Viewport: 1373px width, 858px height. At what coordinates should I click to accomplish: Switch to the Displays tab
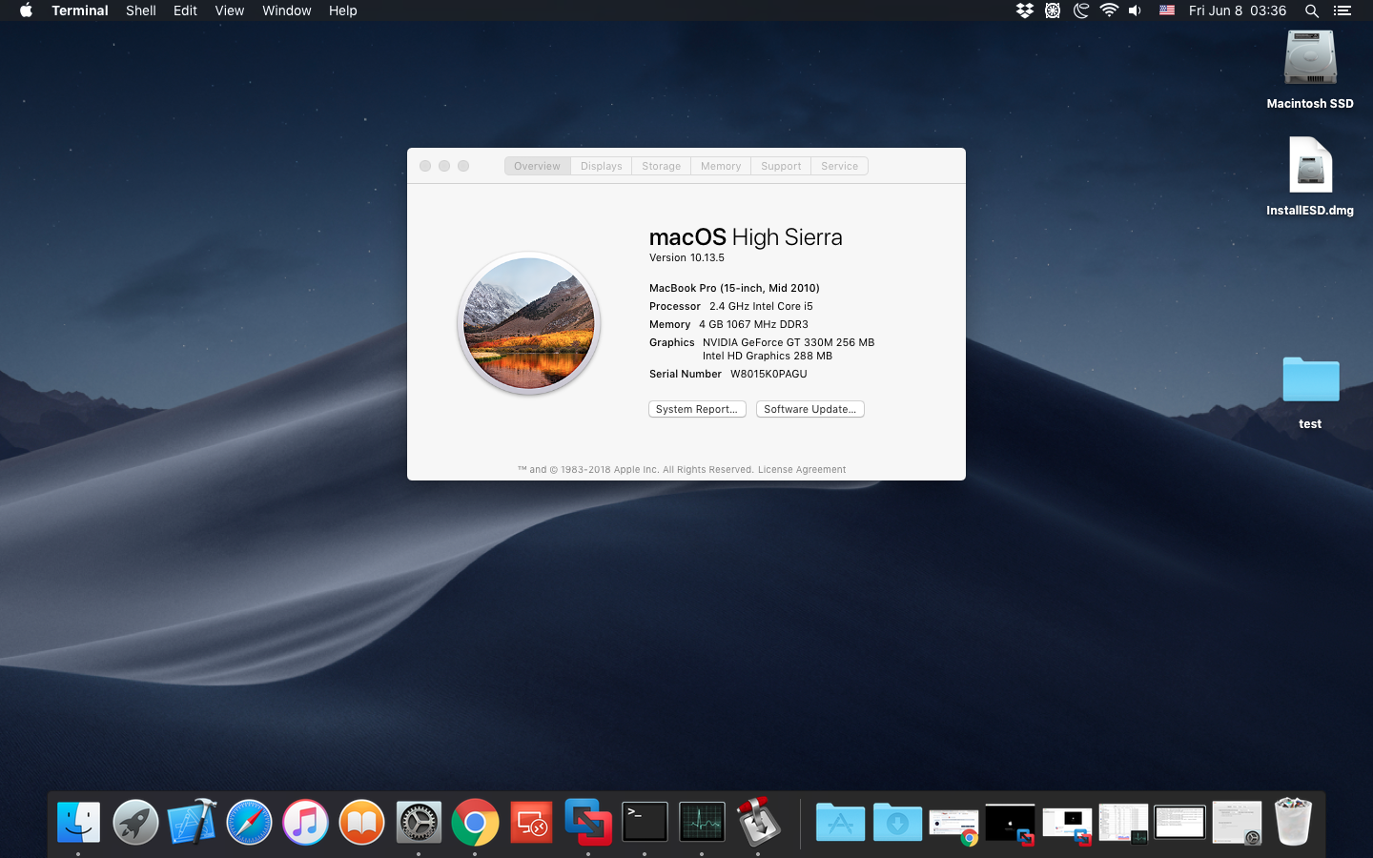click(x=602, y=166)
